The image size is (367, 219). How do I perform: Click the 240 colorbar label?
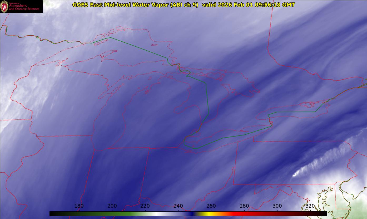178,206
